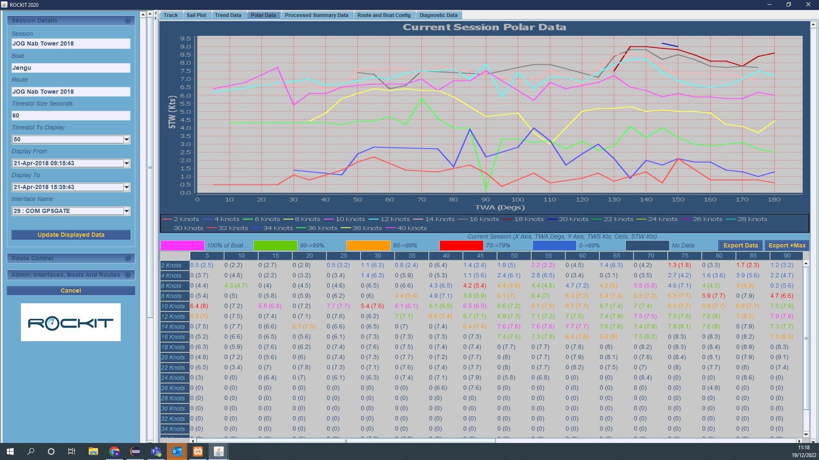Expand the Interface Name combo box
The width and height of the screenshot is (819, 460).
click(x=126, y=211)
